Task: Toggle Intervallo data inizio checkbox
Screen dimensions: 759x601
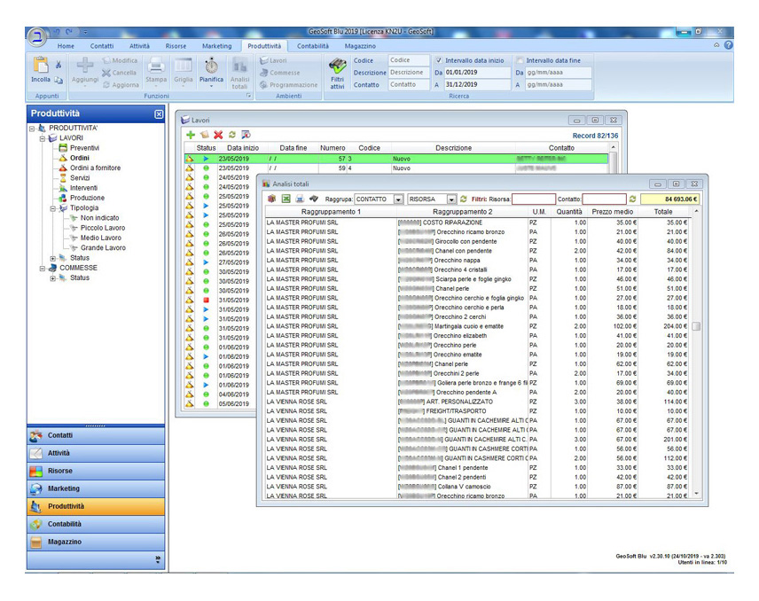Action: point(439,60)
